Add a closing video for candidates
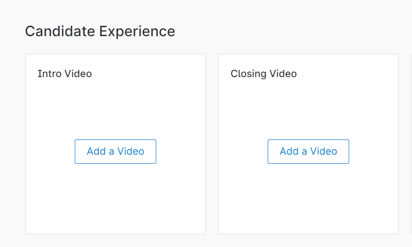 pyautogui.click(x=308, y=151)
